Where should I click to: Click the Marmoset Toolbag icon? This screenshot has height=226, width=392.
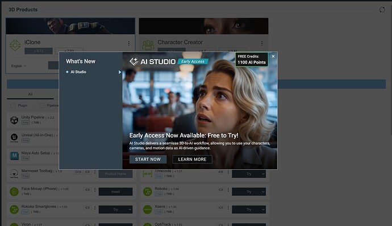(14, 174)
